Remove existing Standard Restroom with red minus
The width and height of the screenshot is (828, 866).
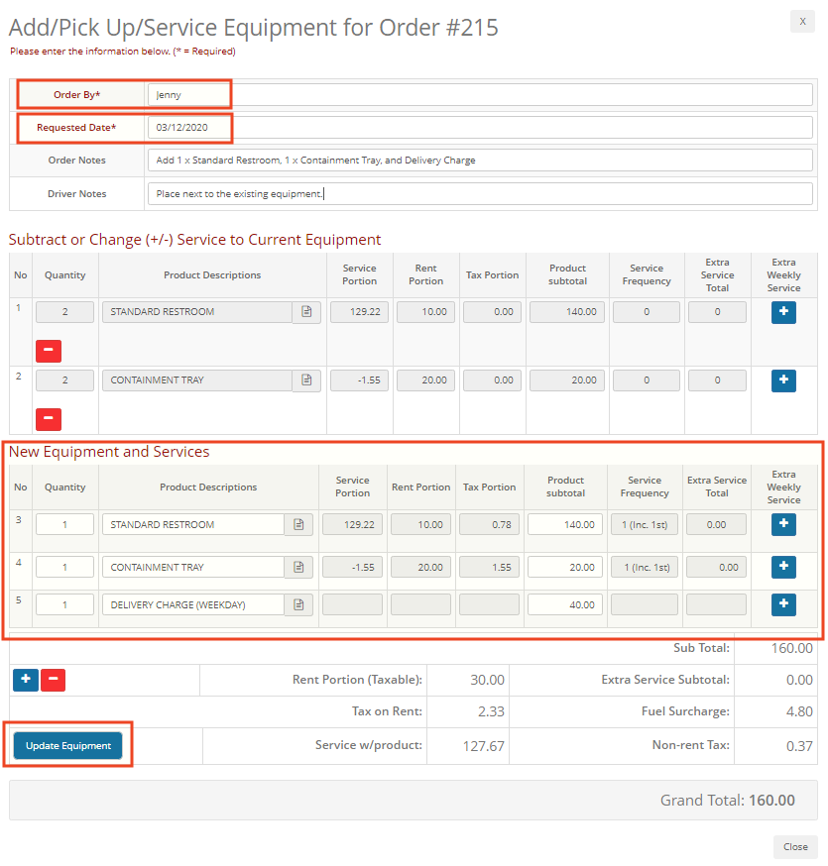49,351
